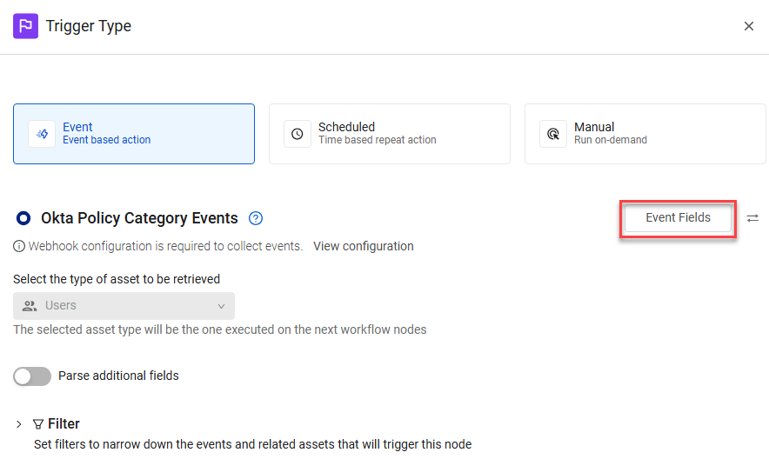Click the Filter section heading

[x=64, y=423]
